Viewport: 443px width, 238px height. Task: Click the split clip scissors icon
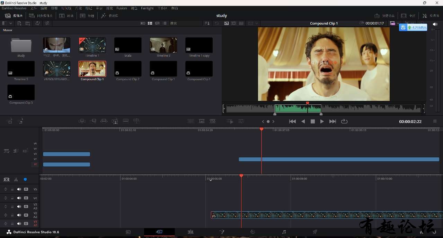[16, 180]
